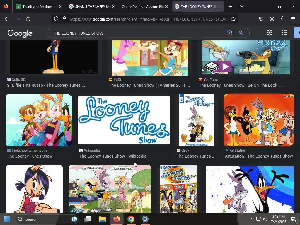Open the Wikipedia Looney Tunes Show logo
The width and height of the screenshot is (300, 225).
pos(124,120)
